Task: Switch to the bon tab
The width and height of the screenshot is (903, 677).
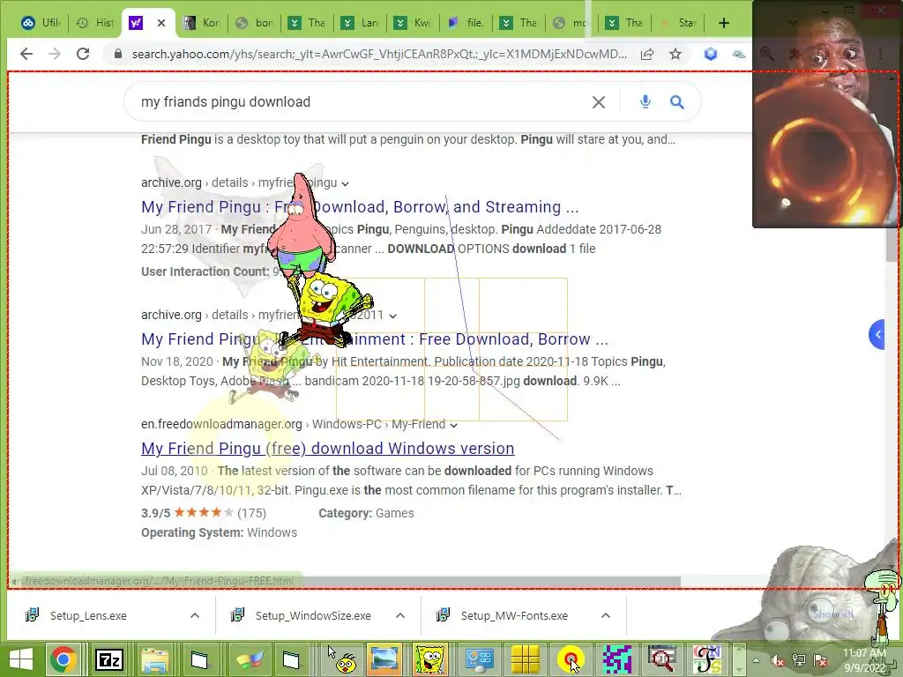Action: 255,23
